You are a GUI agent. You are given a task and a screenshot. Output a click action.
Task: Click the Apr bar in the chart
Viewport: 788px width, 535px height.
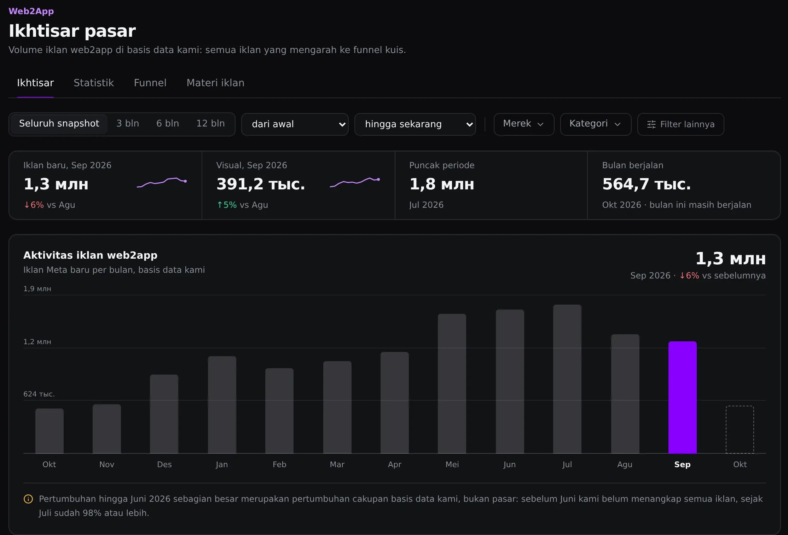pos(394,403)
